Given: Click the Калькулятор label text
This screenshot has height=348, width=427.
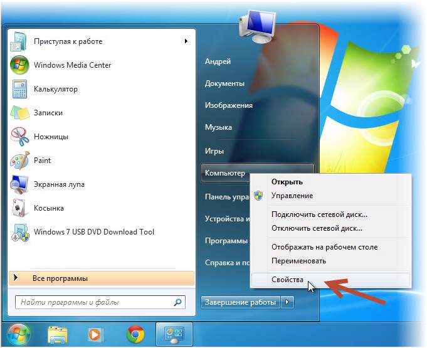Looking at the screenshot, I should point(56,89).
